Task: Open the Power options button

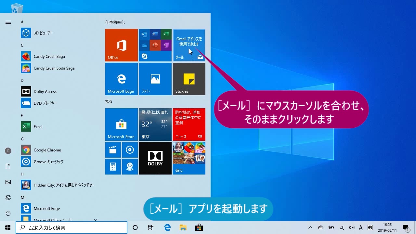Action: pyautogui.click(x=8, y=213)
